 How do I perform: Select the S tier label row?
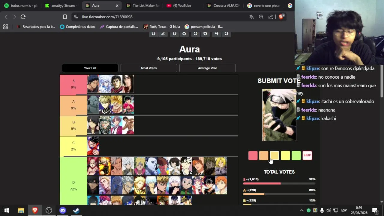73,84
